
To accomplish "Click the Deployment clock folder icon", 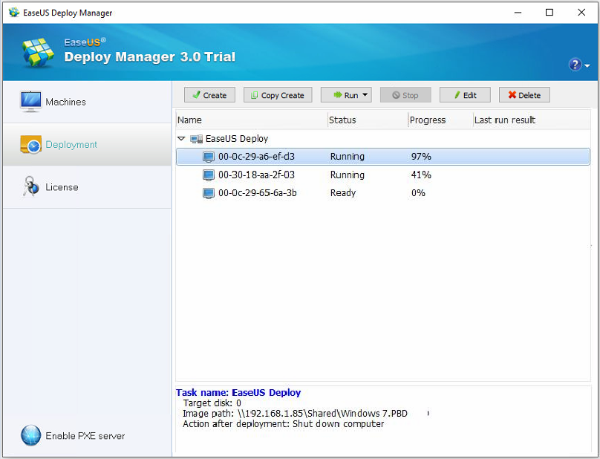I will [30, 144].
